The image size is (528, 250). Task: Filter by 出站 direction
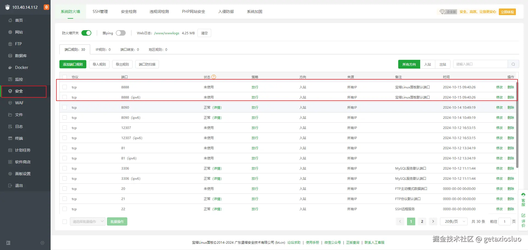(443, 64)
